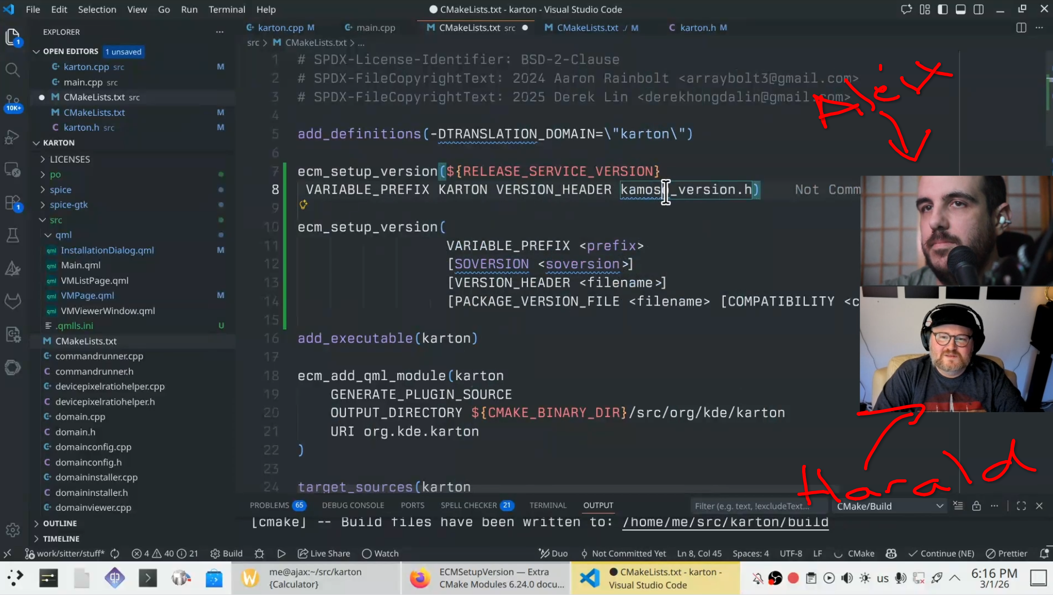Click the lightbulb code action icon

(303, 205)
